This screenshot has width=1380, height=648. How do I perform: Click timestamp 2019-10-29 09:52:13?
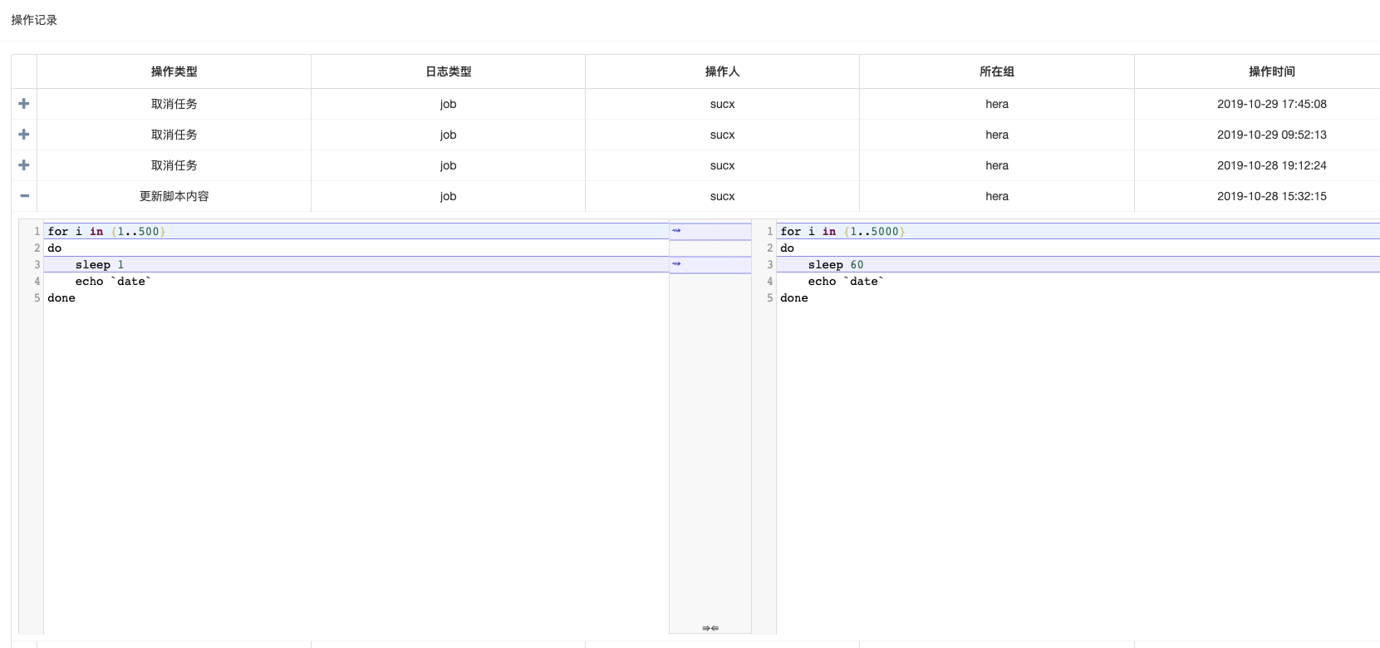(1272, 135)
